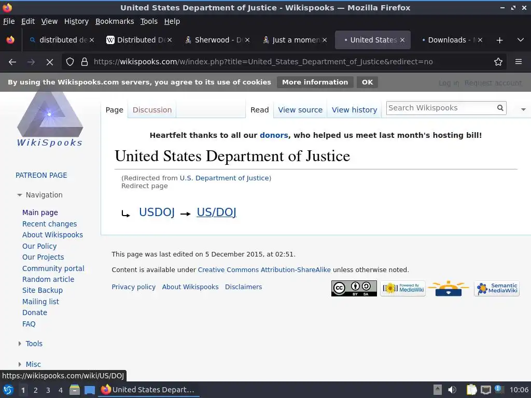Go back to previous page arrow
The height and width of the screenshot is (398, 531).
(x=12, y=62)
